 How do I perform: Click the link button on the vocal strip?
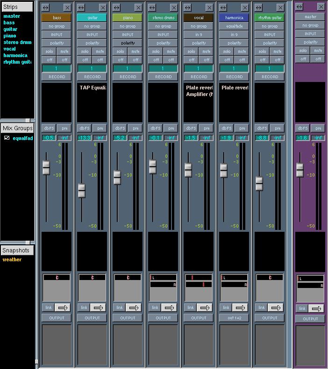tap(190, 308)
